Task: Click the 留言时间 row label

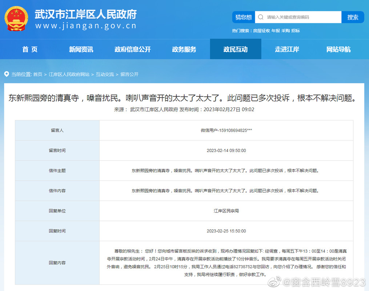Action: [57, 151]
